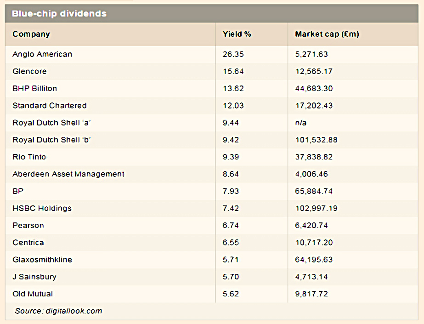Select the 'Rio Tinto' company name
Screen dimensions: 424x324
pyautogui.click(x=29, y=157)
